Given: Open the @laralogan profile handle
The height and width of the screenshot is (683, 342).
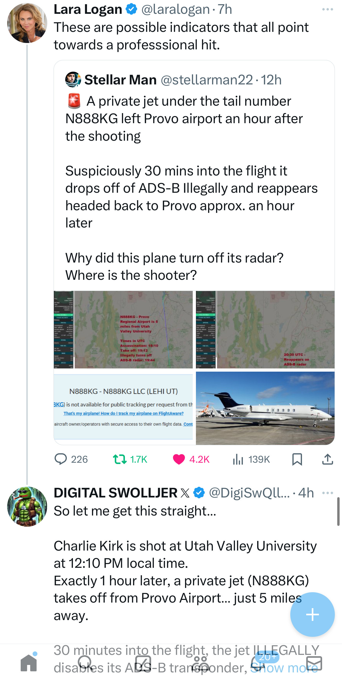Looking at the screenshot, I should 176,10.
